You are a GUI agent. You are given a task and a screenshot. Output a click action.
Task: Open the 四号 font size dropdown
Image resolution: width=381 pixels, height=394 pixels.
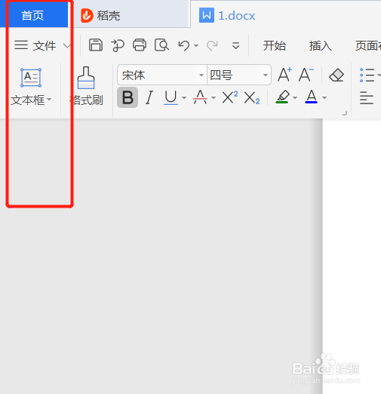pos(266,75)
